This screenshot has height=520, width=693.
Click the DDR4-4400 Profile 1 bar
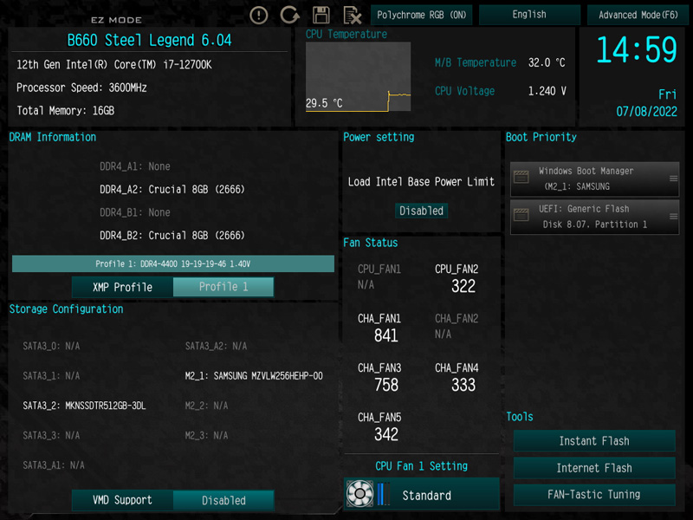(172, 264)
